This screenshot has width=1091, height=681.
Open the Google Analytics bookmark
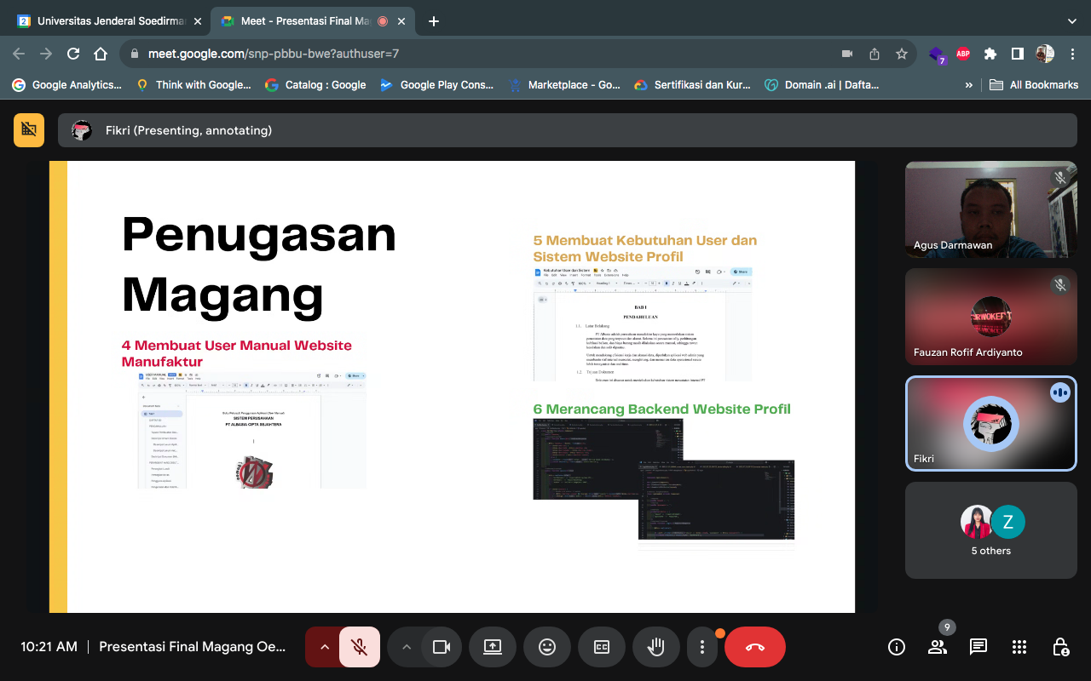68,85
